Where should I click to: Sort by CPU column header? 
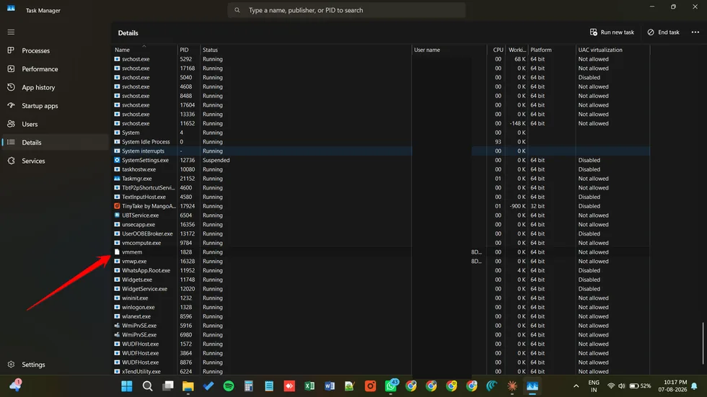[496, 50]
